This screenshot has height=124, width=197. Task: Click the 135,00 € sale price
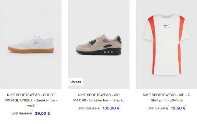[x=111, y=108]
